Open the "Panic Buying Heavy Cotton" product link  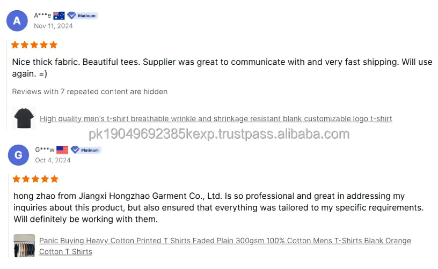click(225, 241)
